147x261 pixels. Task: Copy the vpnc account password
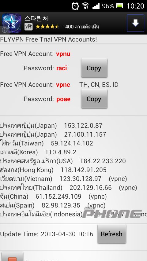pyautogui.click(x=94, y=99)
